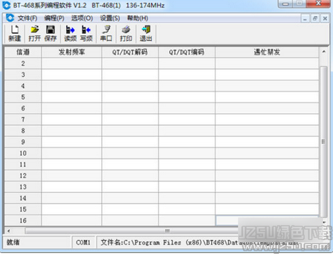This screenshot has width=333, height=254.
Task: Click the 发射频率 column header
Action: click(71, 52)
